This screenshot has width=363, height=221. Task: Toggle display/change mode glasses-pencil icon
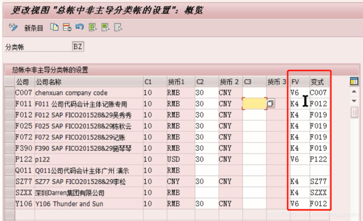[x=13, y=27]
